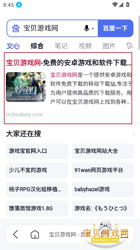Screen dimensions: 140x250
Task: Switch to the 笔记 tab
Action: tap(61, 46)
